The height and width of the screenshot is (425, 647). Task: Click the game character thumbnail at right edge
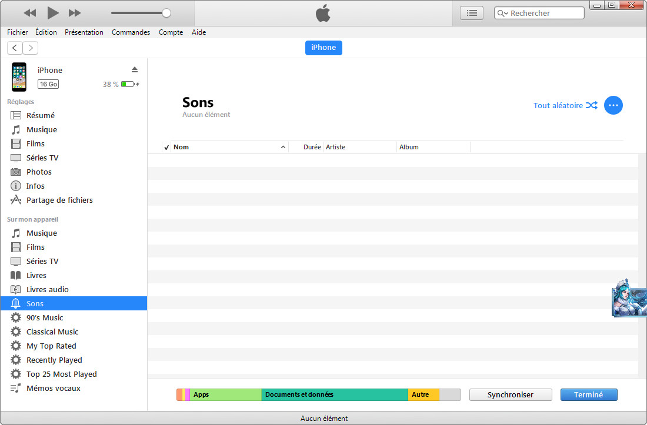[x=629, y=297]
